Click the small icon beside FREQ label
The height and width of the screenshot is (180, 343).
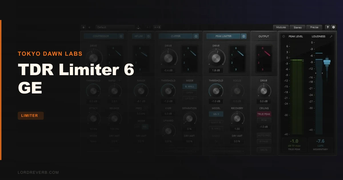tap(146, 108)
